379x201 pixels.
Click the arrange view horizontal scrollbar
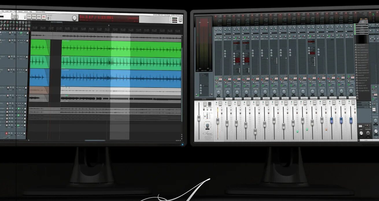tap(95, 141)
